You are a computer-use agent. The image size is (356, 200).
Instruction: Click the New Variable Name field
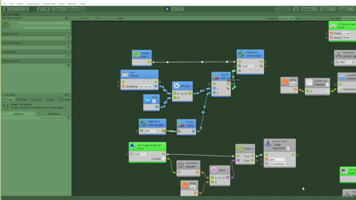pos(33,118)
